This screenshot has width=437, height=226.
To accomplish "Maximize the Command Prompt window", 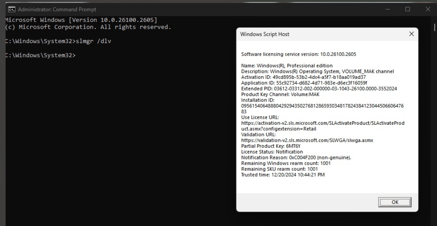I will point(407,9).
